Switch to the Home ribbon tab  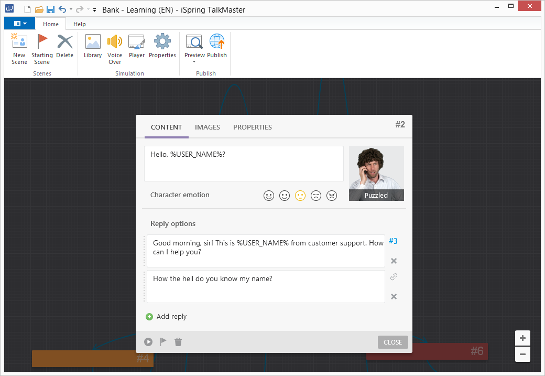point(51,24)
